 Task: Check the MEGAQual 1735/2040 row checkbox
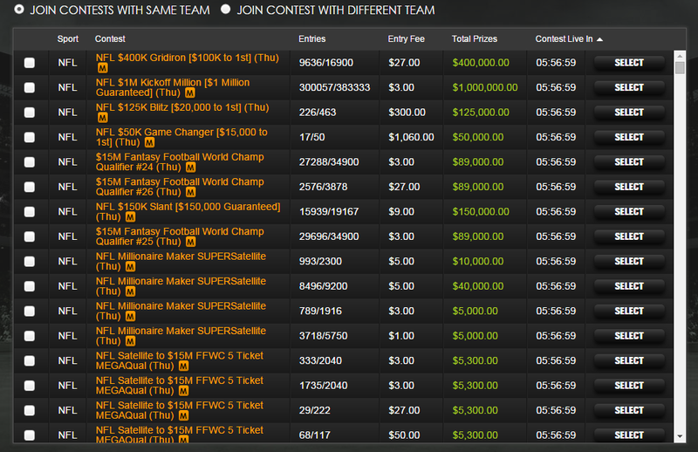30,386
